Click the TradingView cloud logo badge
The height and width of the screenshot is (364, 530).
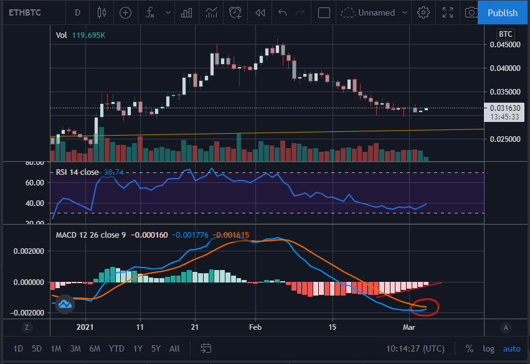point(65,304)
